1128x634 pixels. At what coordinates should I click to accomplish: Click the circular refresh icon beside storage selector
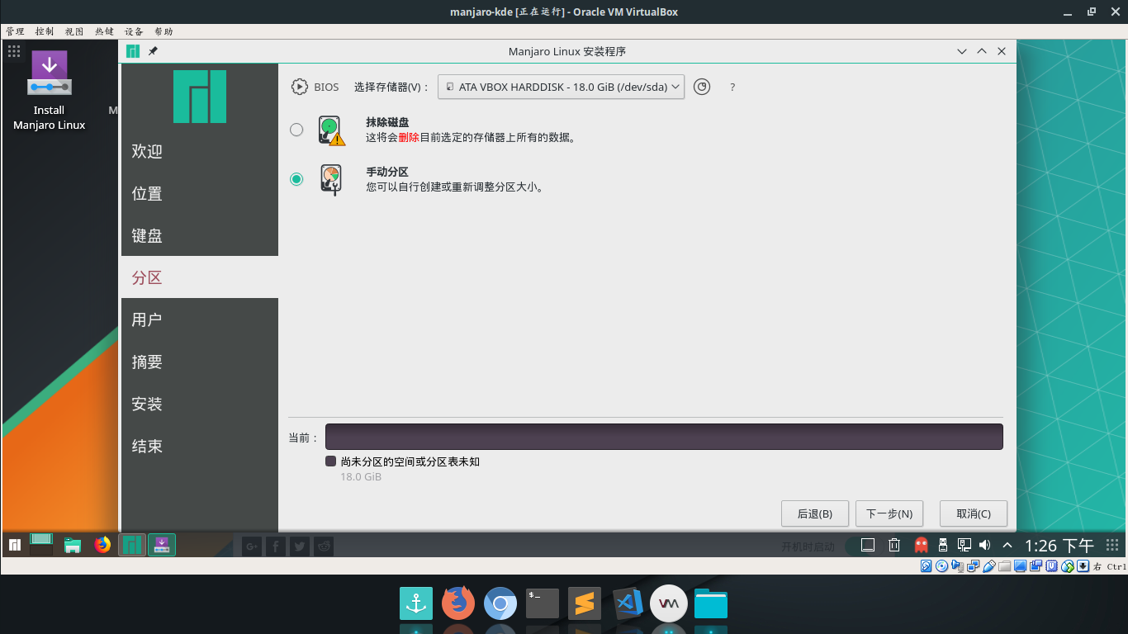tap(702, 87)
